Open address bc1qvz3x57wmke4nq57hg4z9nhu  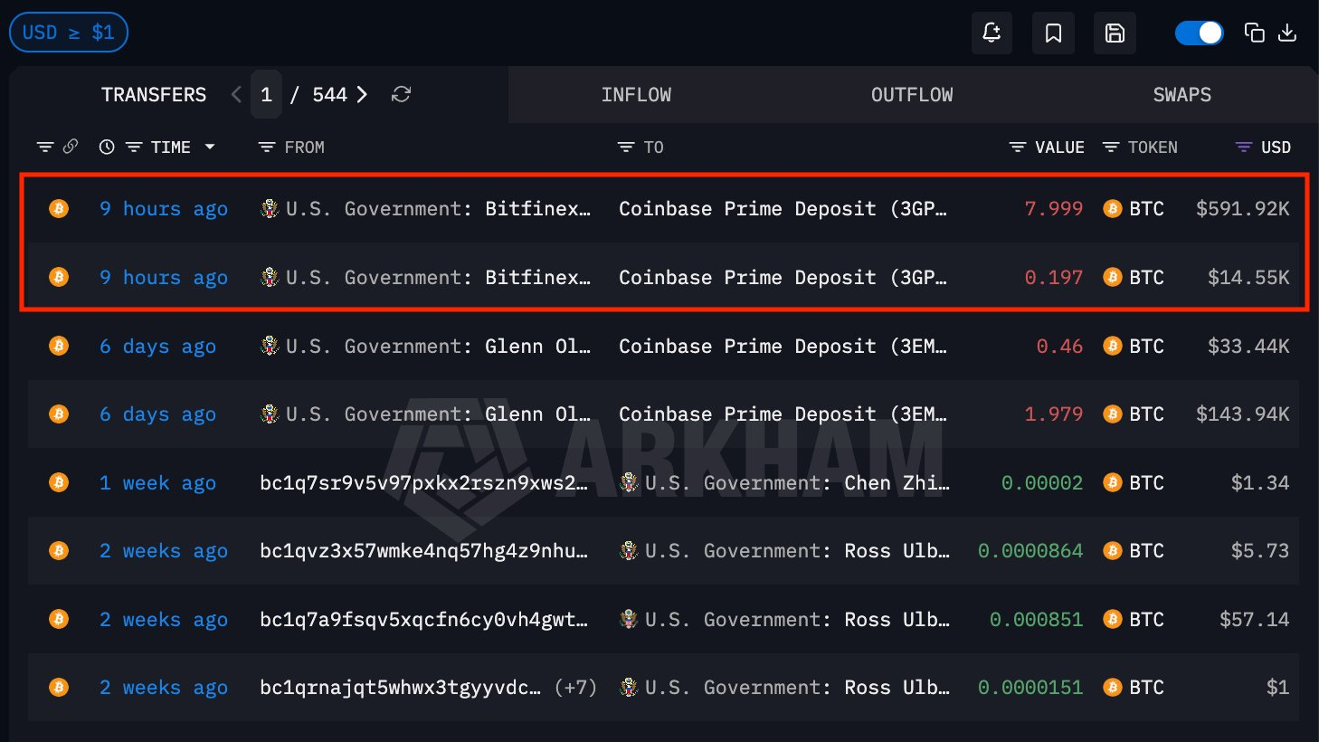pyautogui.click(x=424, y=550)
